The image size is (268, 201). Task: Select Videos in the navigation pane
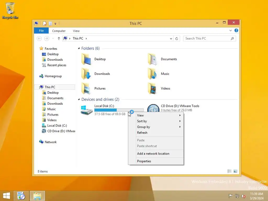[52, 120]
